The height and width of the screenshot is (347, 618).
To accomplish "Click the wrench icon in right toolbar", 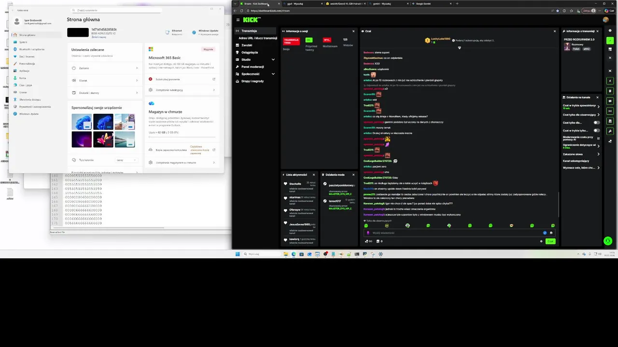I will point(610,131).
